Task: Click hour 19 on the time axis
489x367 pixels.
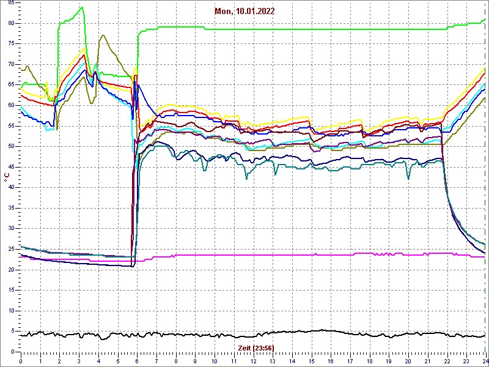Action: tap(388, 360)
